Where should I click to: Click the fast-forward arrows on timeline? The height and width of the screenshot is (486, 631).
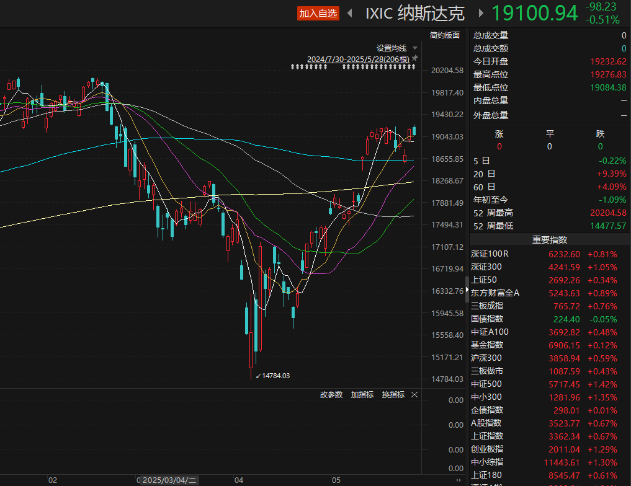click(459, 480)
